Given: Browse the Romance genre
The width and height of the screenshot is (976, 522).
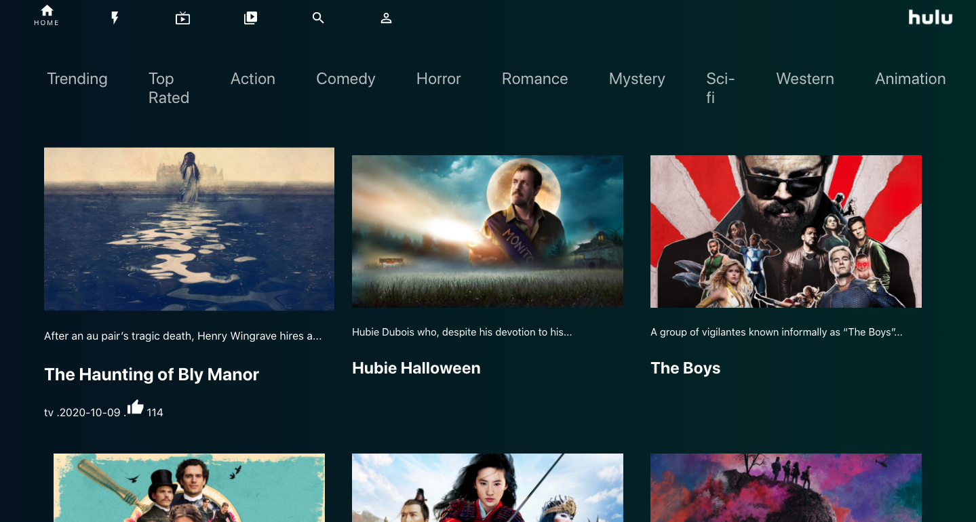Looking at the screenshot, I should click(x=535, y=79).
